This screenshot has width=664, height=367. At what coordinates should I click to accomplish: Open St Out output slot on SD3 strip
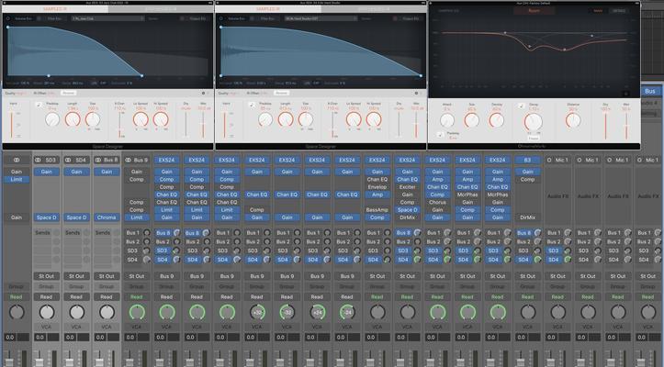47,276
